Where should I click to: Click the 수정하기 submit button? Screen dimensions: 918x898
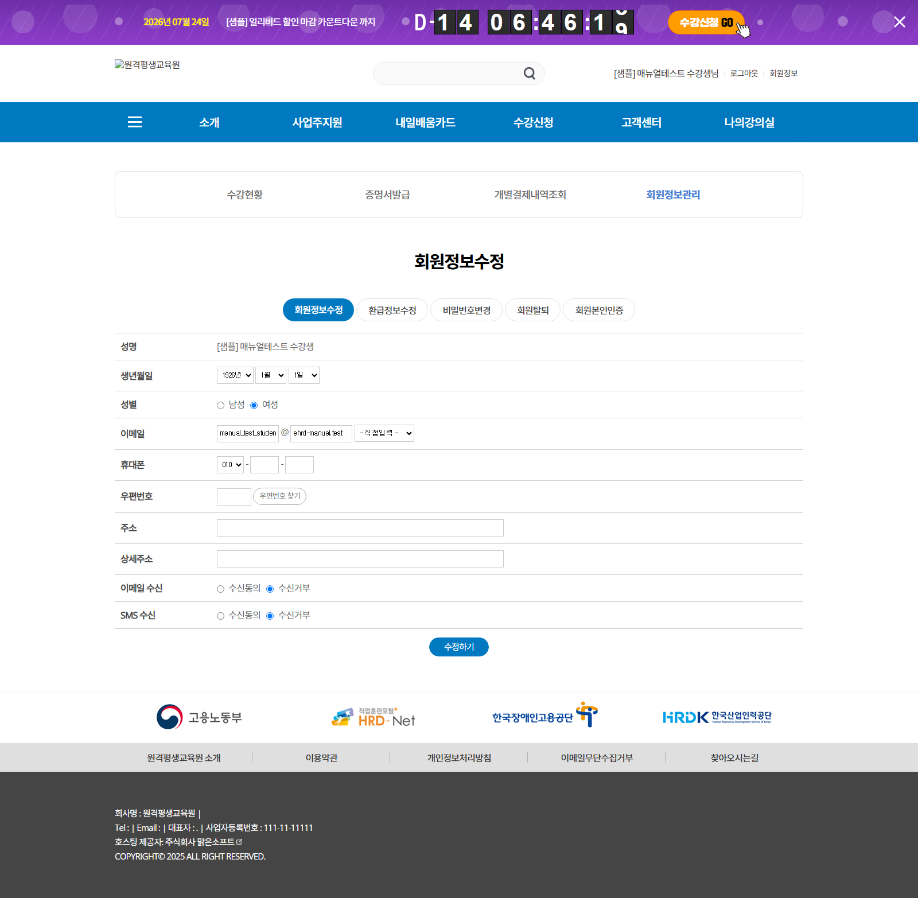tap(459, 647)
